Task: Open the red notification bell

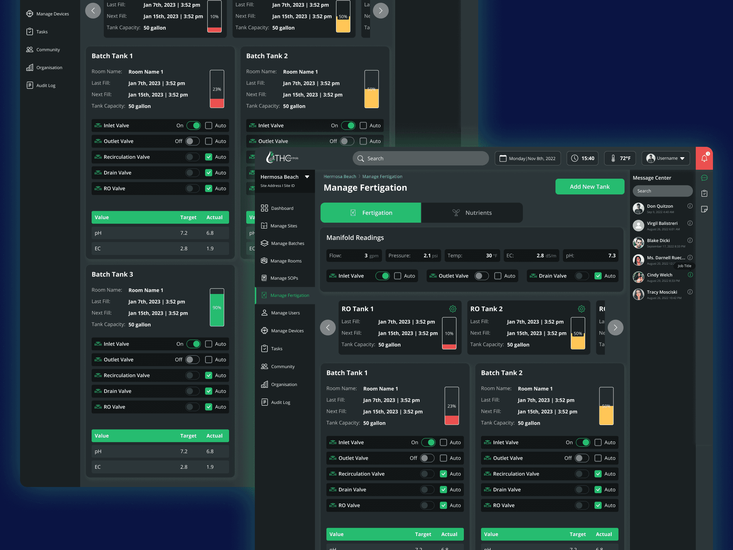Action: (x=704, y=158)
